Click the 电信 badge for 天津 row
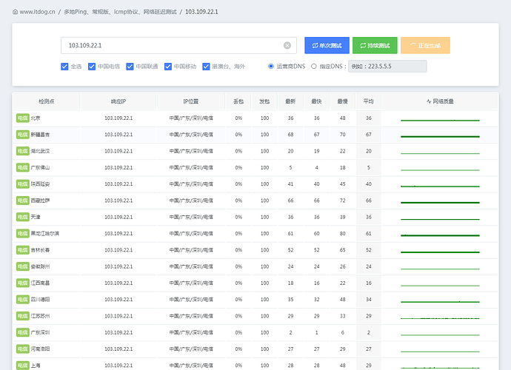The width and height of the screenshot is (511, 370). (22, 217)
